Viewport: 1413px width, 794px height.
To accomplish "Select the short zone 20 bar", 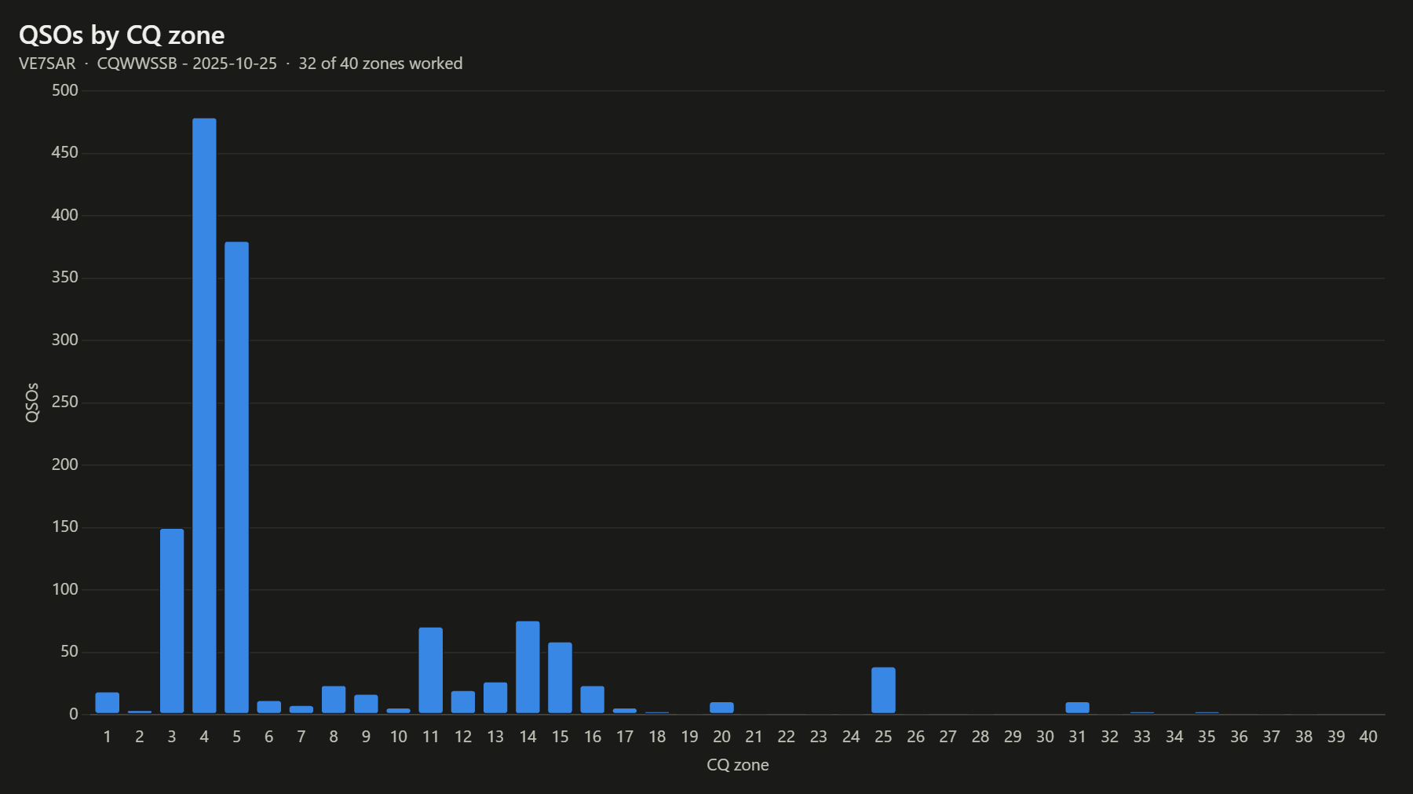I will point(721,708).
